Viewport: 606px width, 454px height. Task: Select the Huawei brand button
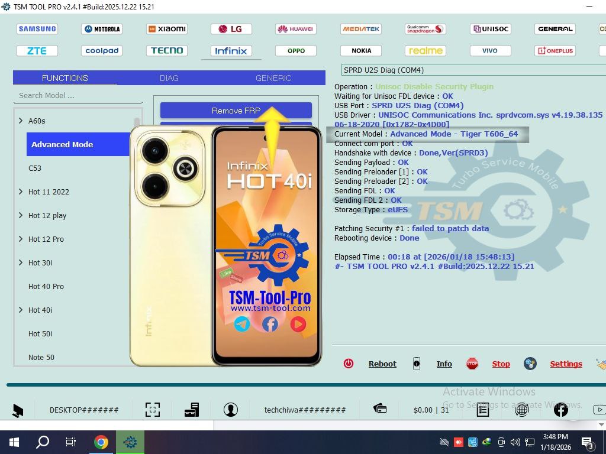pos(296,29)
